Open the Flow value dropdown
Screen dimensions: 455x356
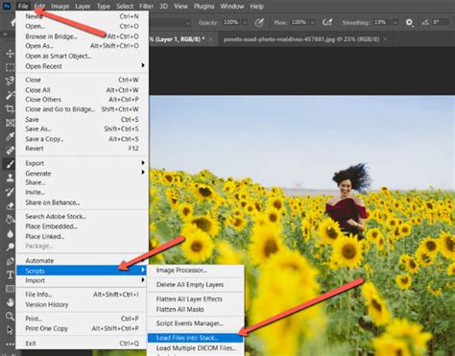(x=313, y=23)
